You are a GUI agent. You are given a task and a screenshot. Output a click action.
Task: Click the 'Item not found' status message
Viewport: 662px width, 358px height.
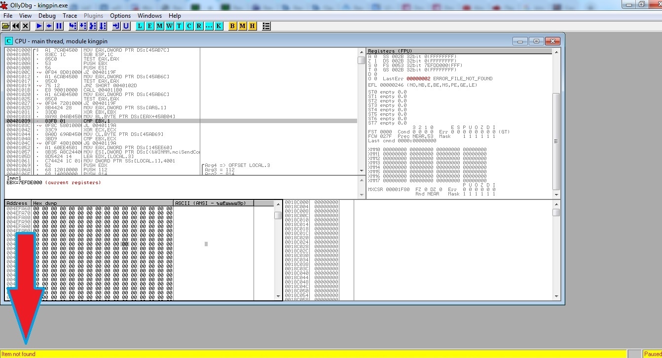click(x=19, y=354)
